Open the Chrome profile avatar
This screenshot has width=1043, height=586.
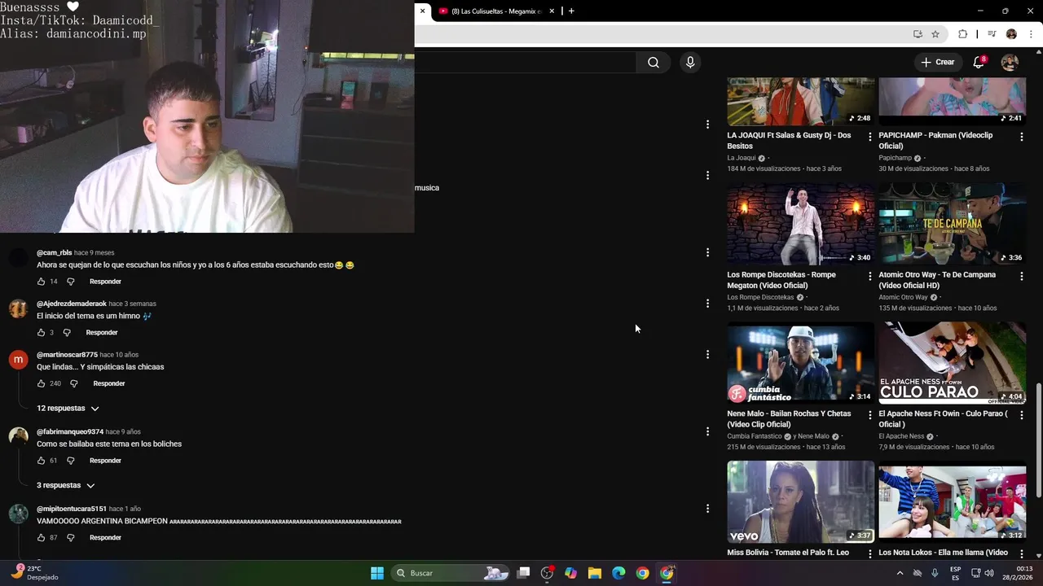1011,34
